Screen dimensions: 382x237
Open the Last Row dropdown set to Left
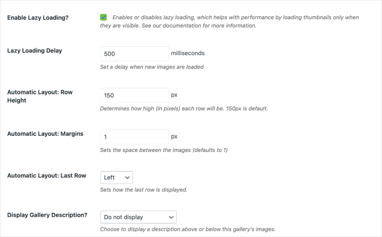pyautogui.click(x=116, y=177)
